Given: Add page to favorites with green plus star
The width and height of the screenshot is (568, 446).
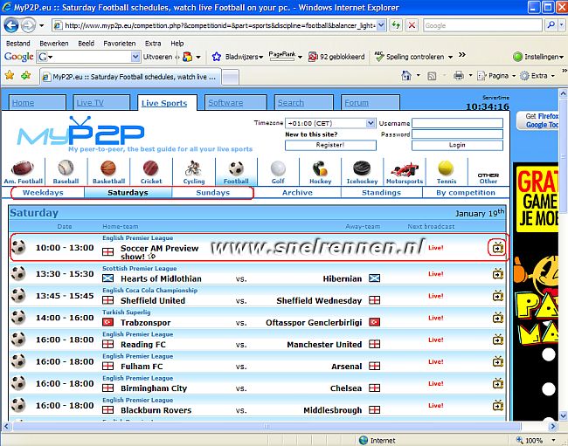Looking at the screenshot, I should pyautogui.click(x=25, y=75).
